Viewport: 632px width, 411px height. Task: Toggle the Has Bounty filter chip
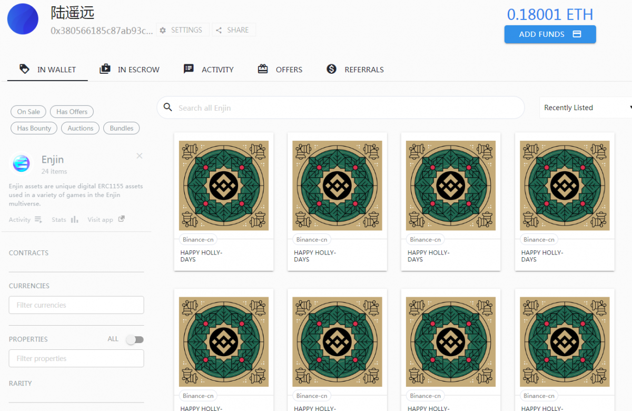(34, 128)
